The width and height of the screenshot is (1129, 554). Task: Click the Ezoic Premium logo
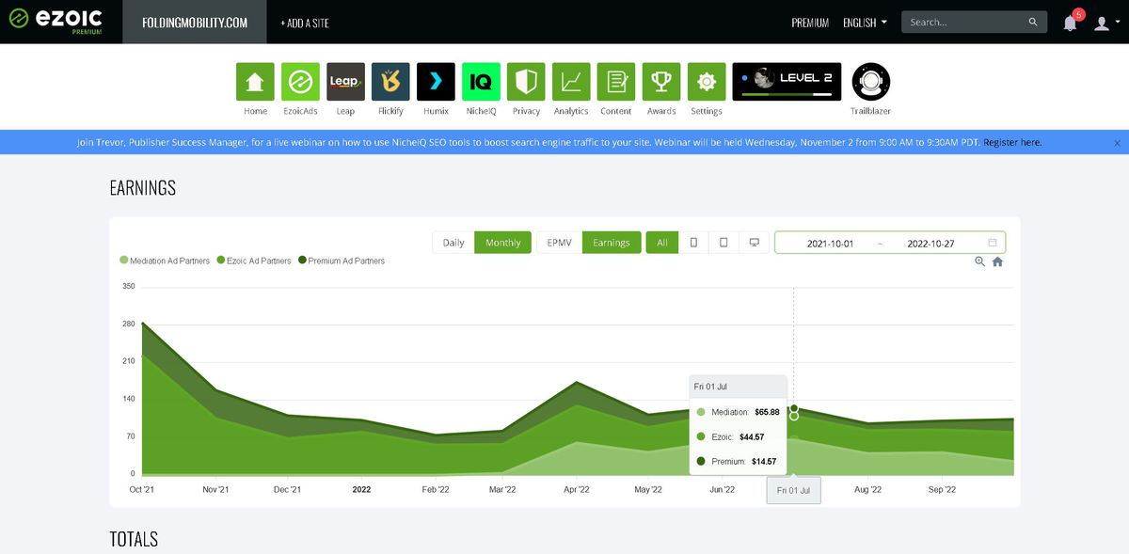[x=56, y=21]
